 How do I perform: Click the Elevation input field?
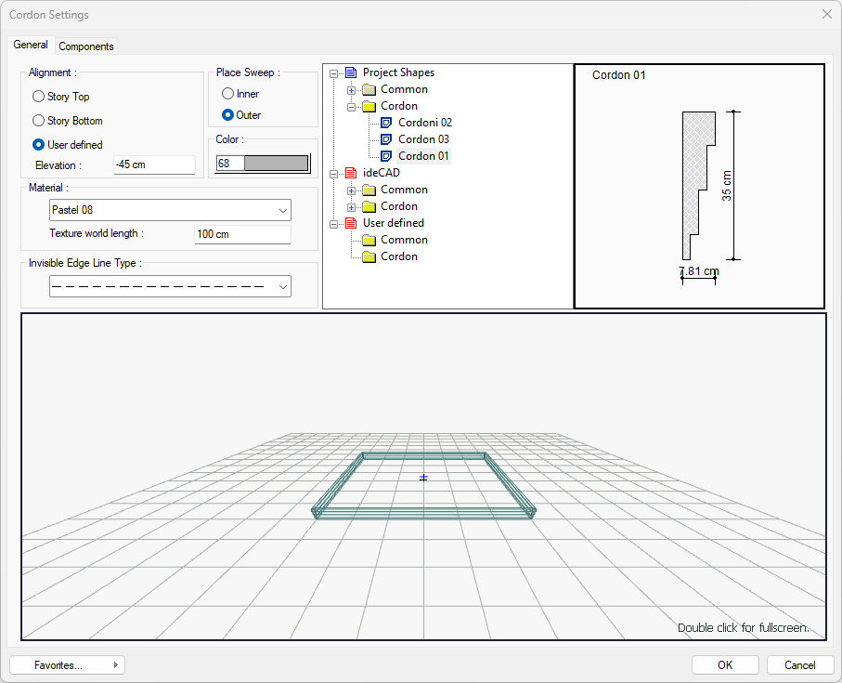pyautogui.click(x=153, y=164)
